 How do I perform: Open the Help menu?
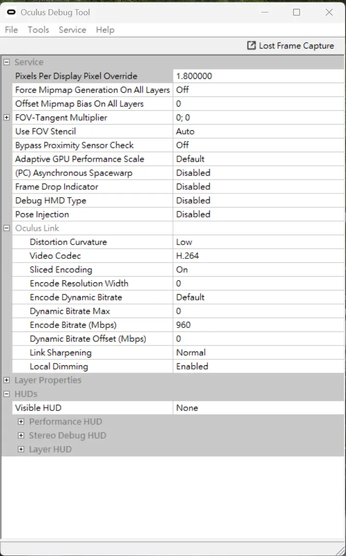(105, 29)
